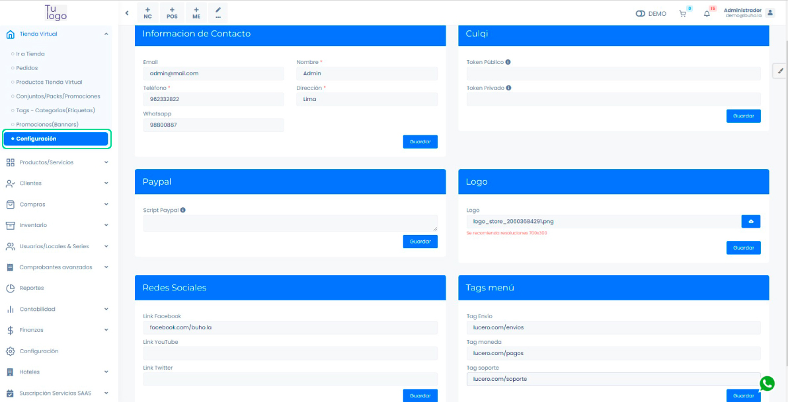Screen dimensions: 788x402
Task: Save the Informacion de Contacto form
Action: pyautogui.click(x=420, y=142)
